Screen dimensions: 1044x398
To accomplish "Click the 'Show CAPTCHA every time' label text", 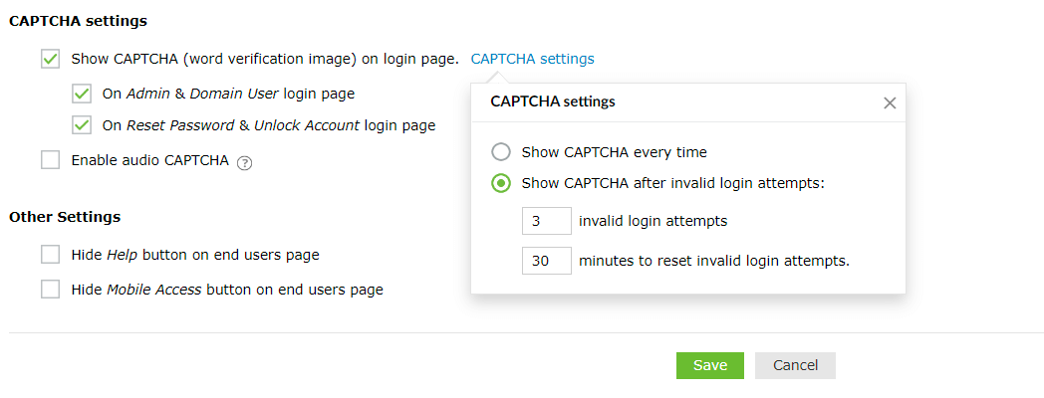I will 614,152.
